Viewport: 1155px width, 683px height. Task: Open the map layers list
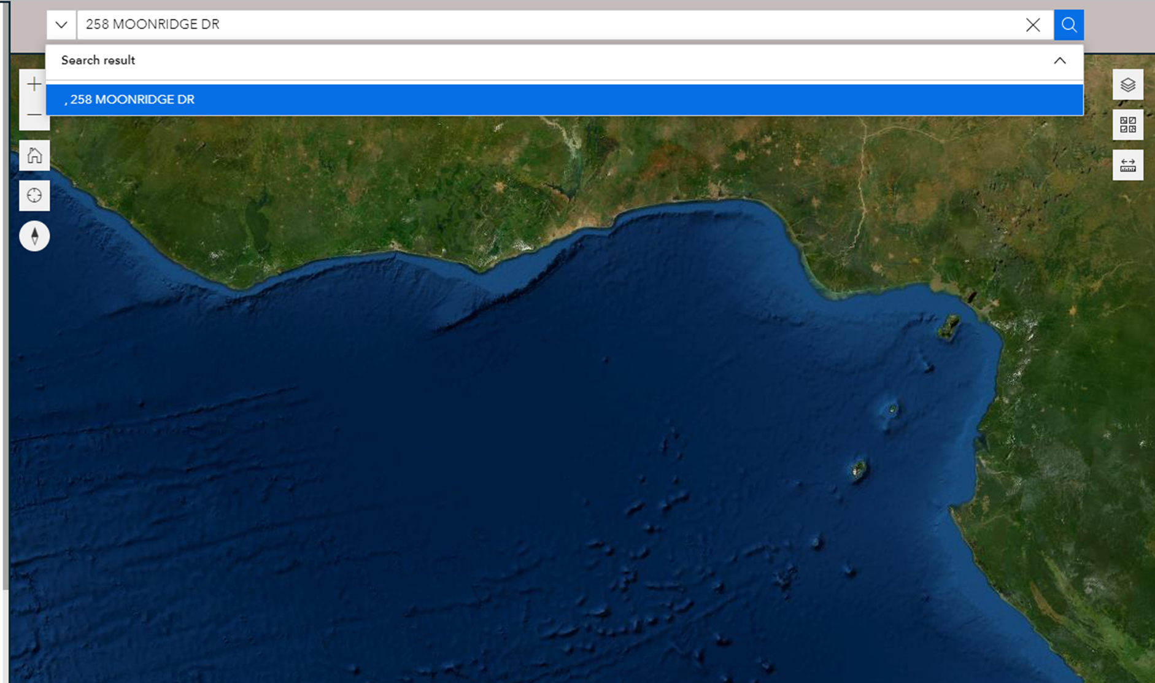(1128, 85)
